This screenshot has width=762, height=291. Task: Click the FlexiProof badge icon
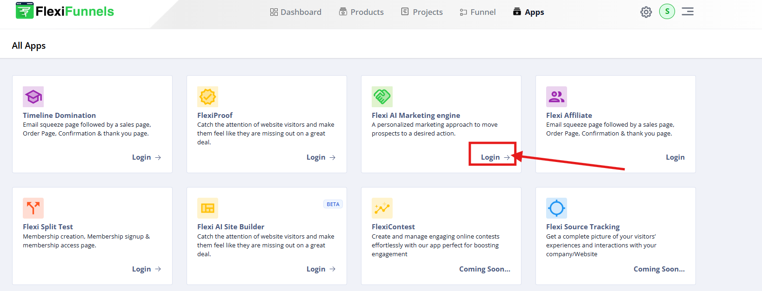207,97
